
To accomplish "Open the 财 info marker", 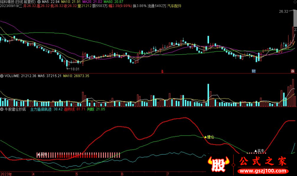I will [254, 71].
